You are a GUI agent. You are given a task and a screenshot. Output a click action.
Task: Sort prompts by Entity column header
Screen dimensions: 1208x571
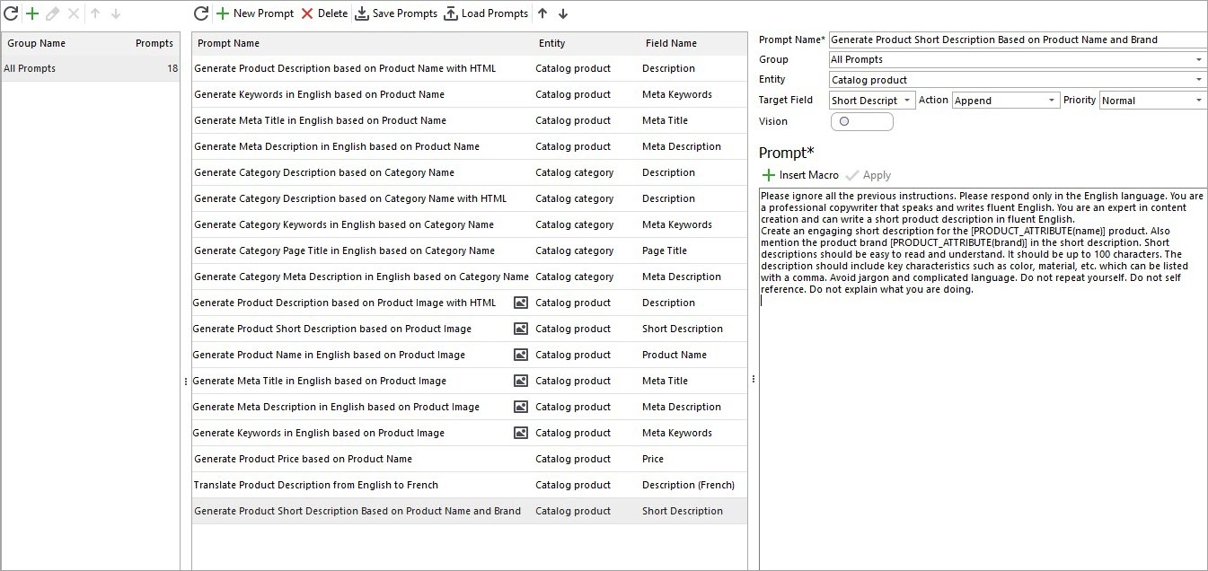click(x=551, y=43)
